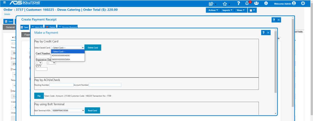Screen dimensions: 313x121
Task: Open the expiration month dropdown
Action: pos(39,63)
